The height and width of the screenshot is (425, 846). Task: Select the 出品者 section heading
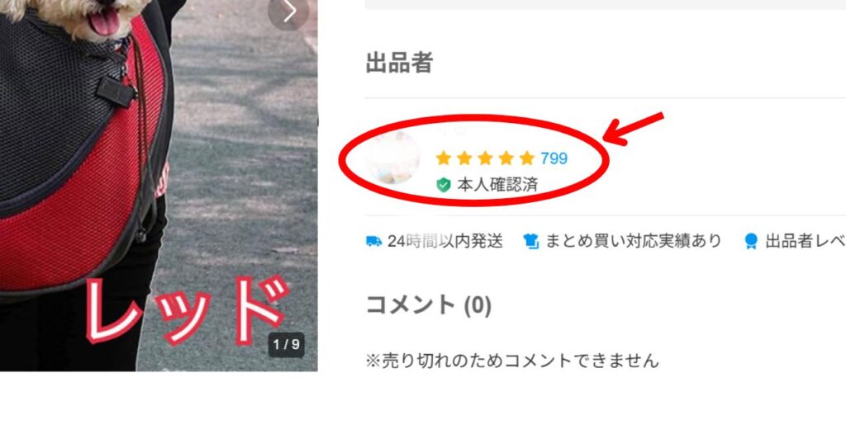399,63
